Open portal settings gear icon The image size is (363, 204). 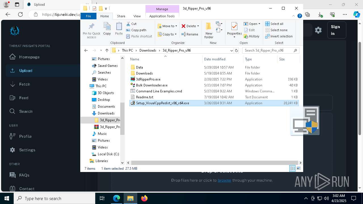(x=318, y=30)
